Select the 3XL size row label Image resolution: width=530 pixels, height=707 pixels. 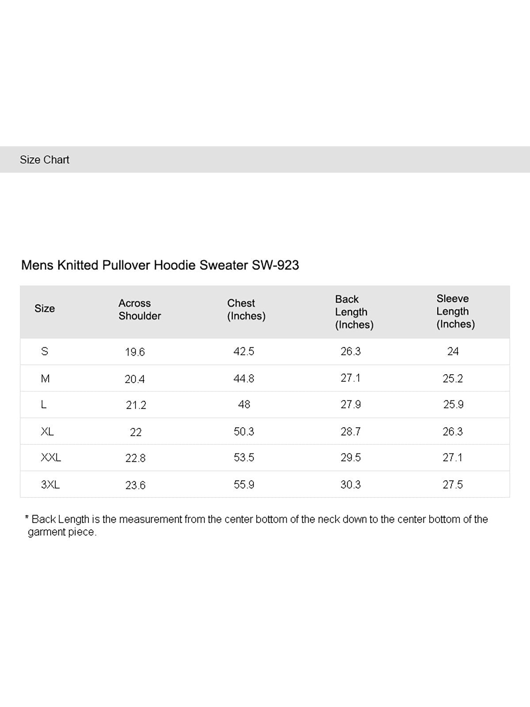50,485
